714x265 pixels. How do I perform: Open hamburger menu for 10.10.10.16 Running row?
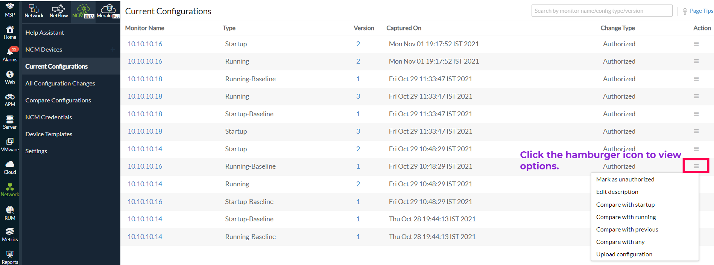tap(696, 61)
